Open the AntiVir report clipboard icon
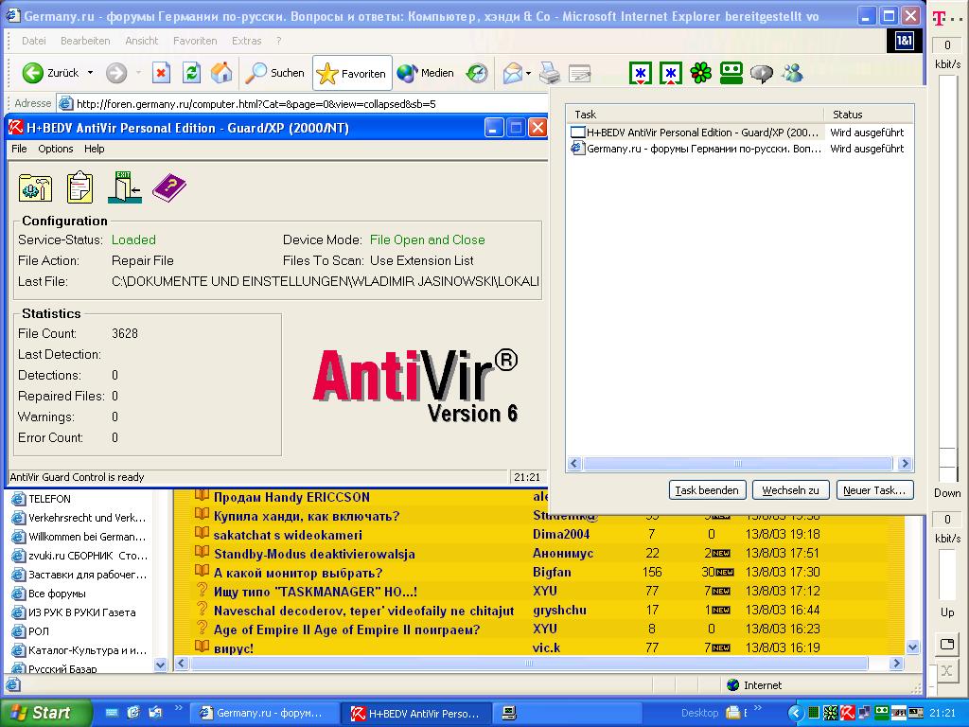 pos(79,187)
